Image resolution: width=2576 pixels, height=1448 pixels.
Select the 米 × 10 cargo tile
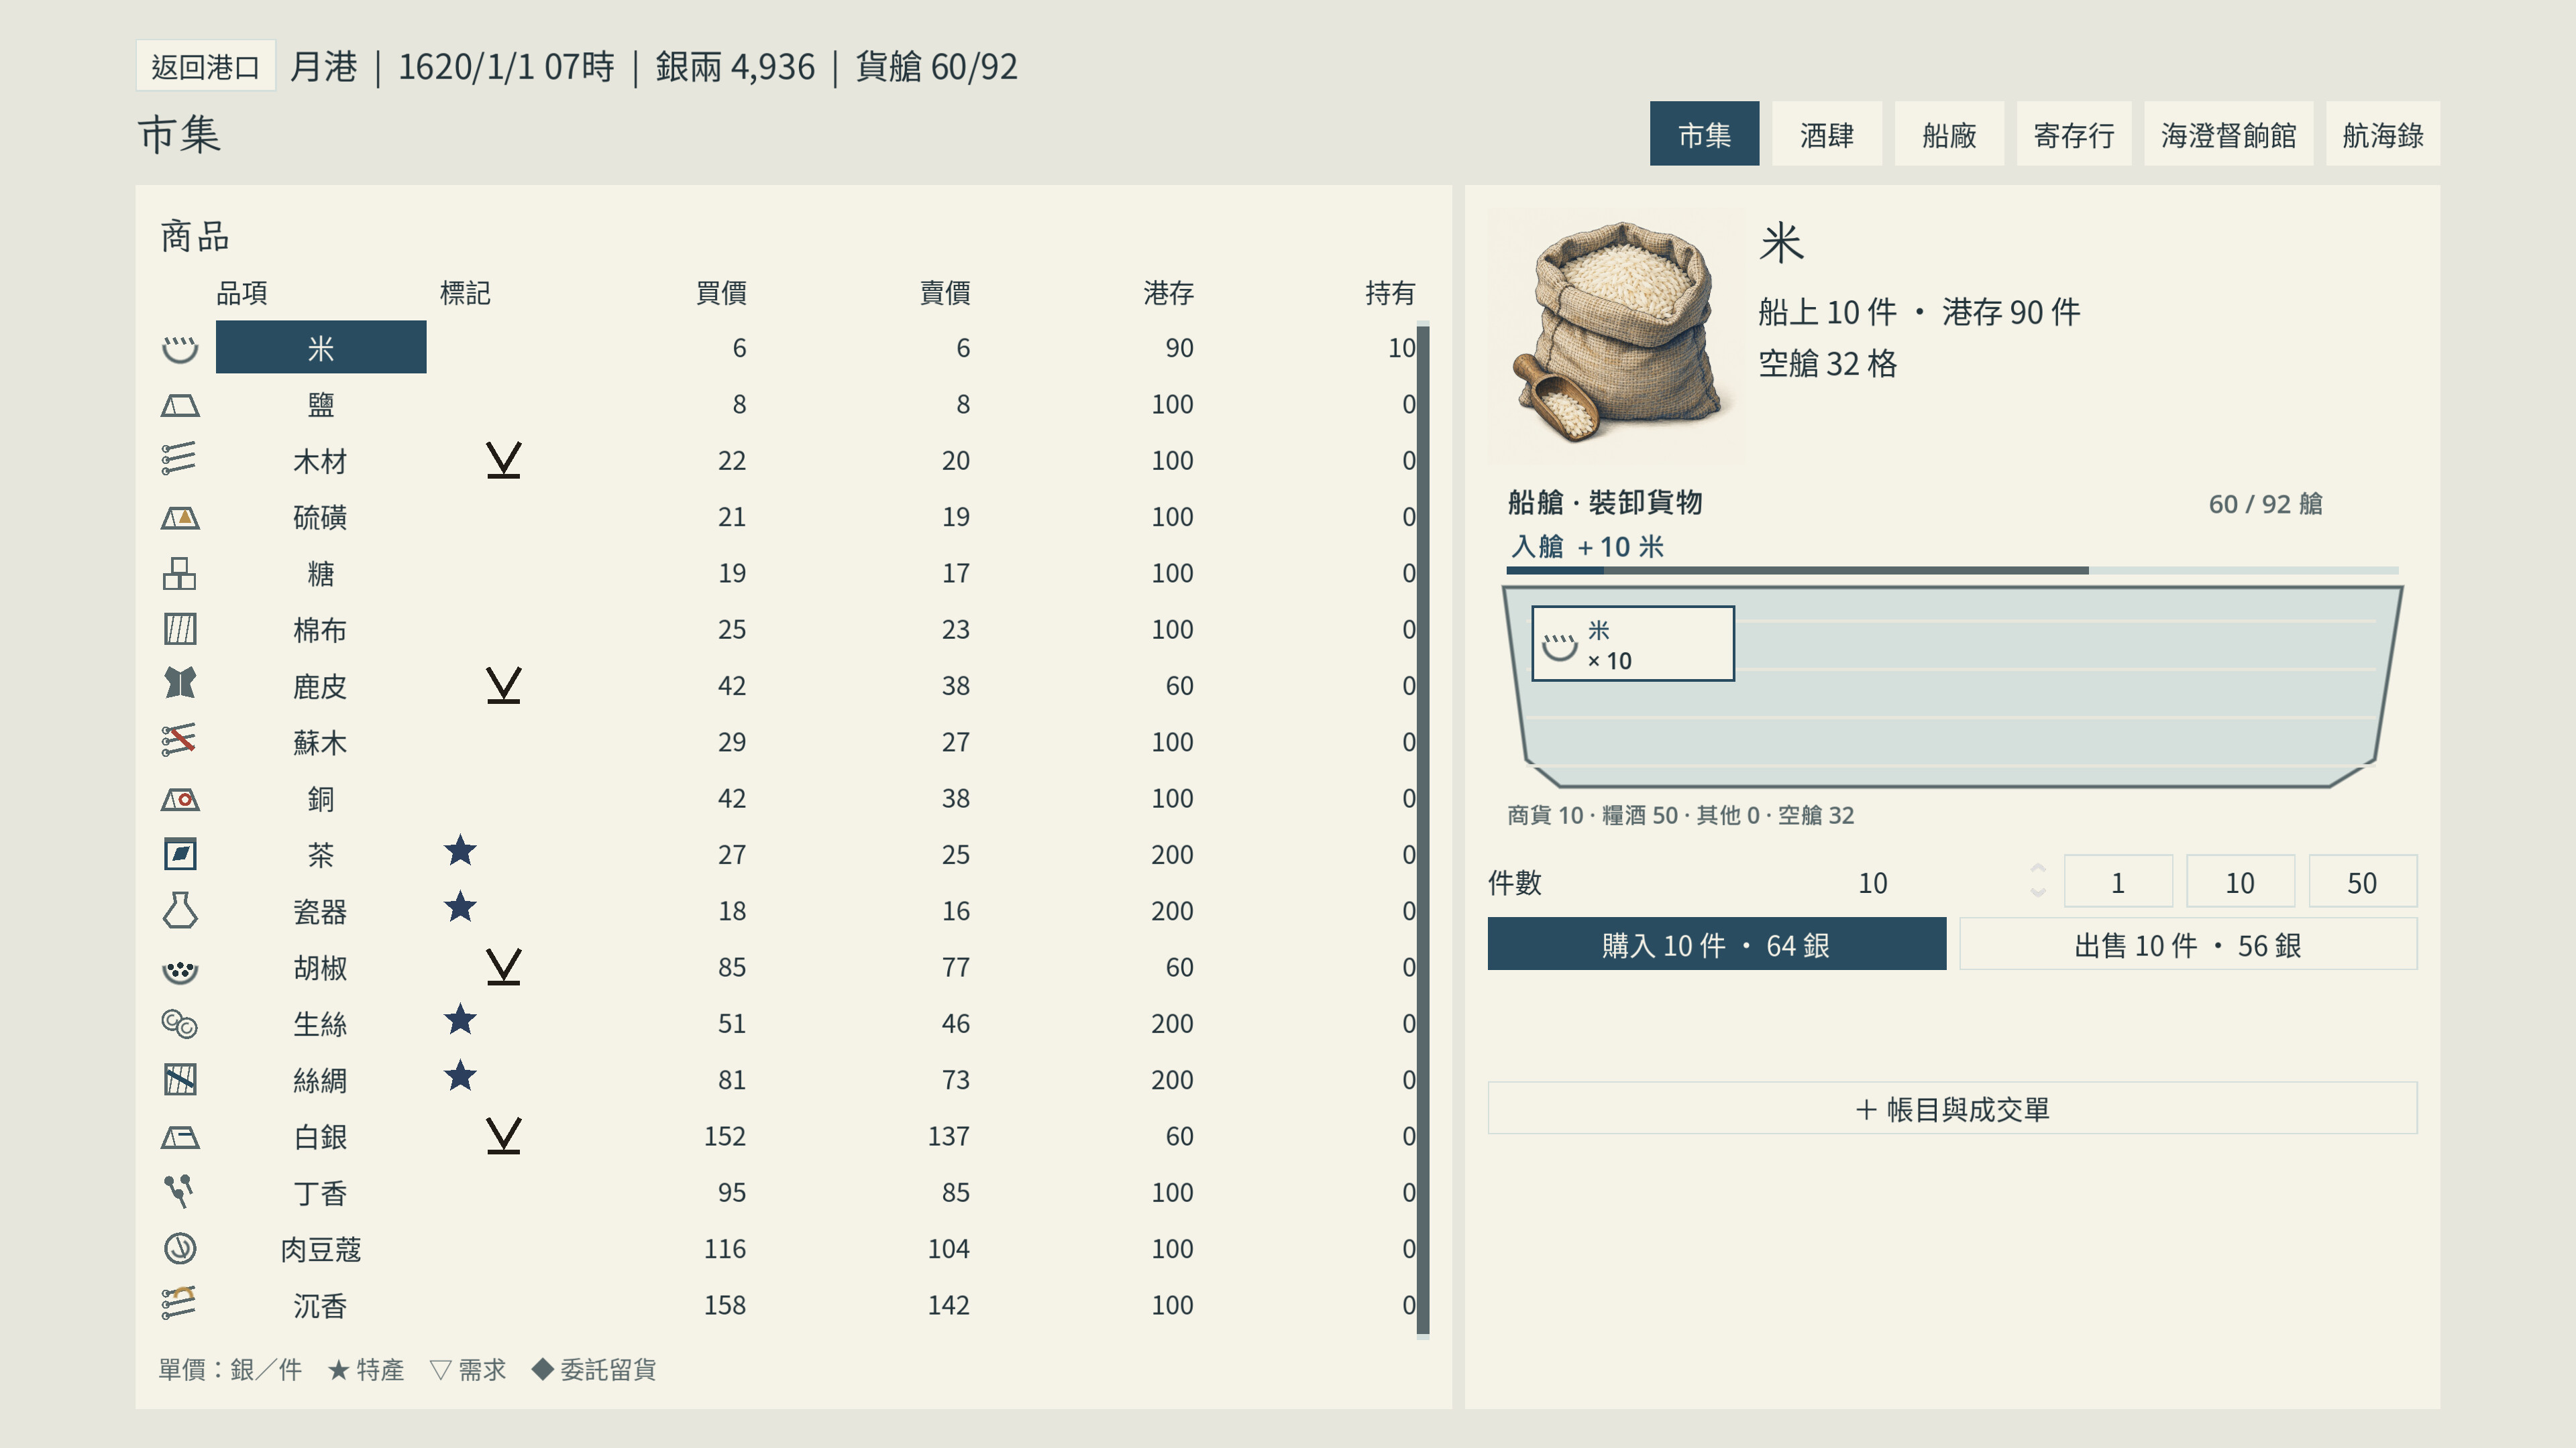[1633, 644]
